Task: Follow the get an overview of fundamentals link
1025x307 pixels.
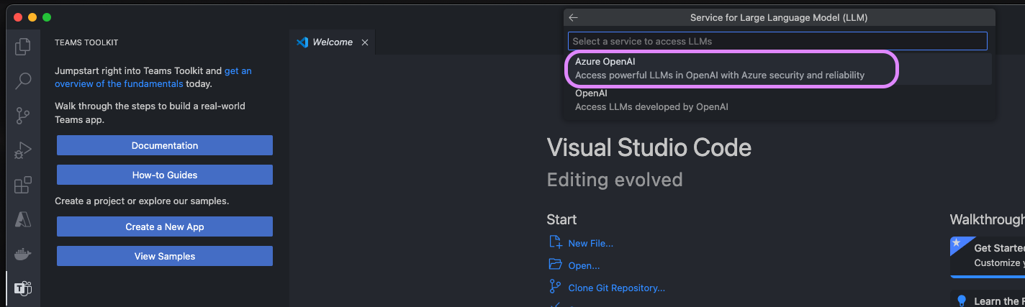Action: 153,78
